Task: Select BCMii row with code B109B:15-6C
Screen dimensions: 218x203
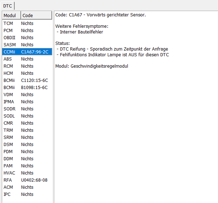Action: coord(27,88)
